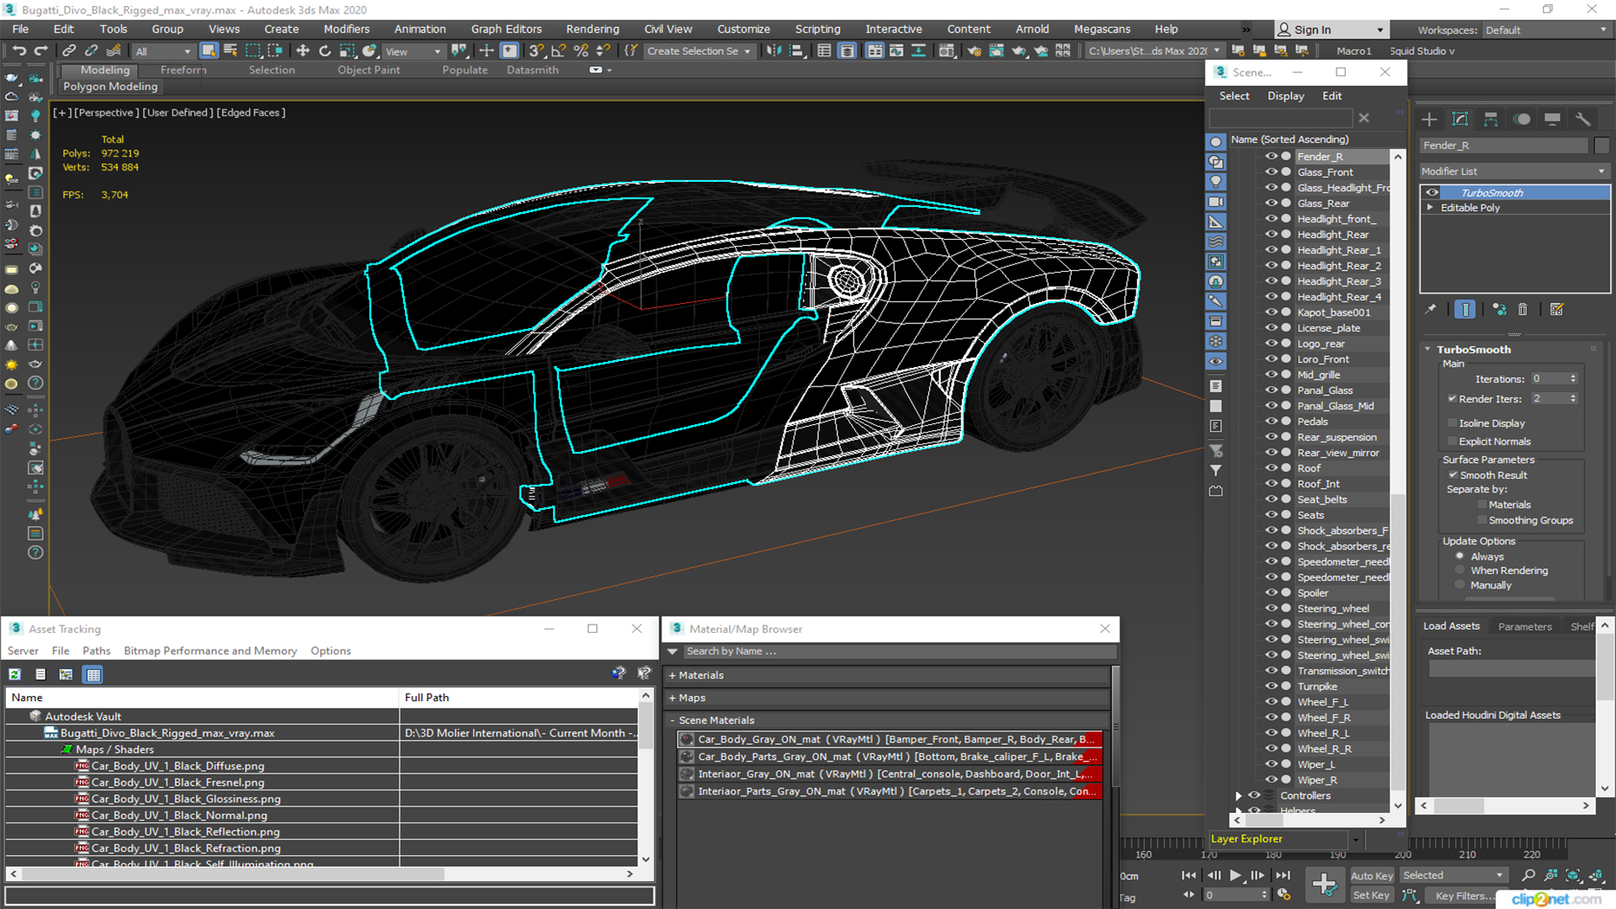Open the Curve Editor toolbar icon
Viewport: 1616px width, 909px height.
(x=896, y=51)
